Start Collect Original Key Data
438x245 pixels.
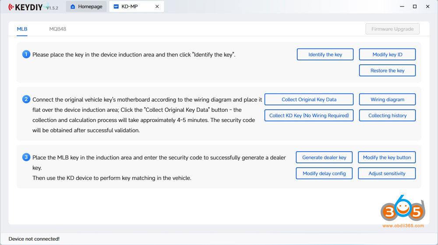tap(309, 100)
